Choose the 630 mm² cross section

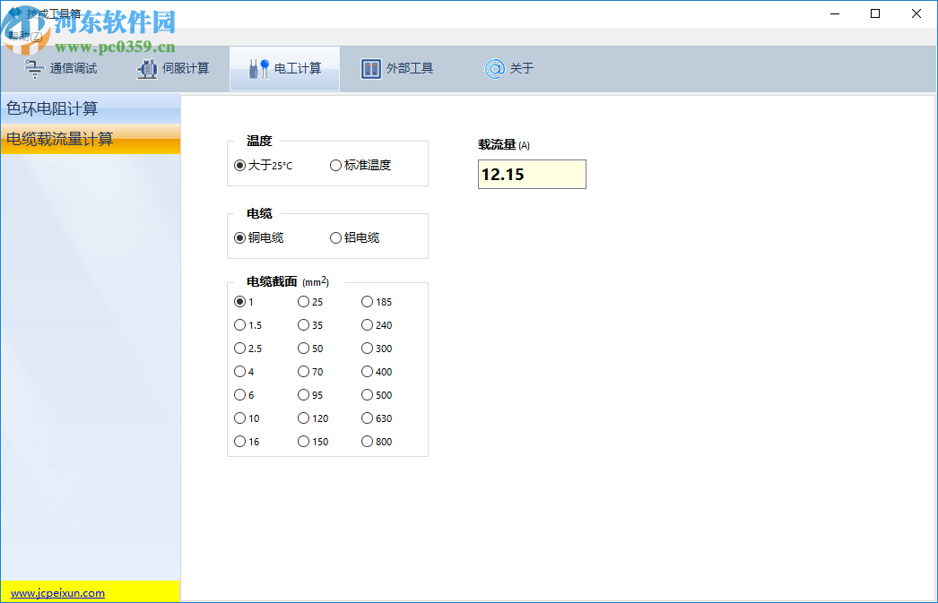367,418
